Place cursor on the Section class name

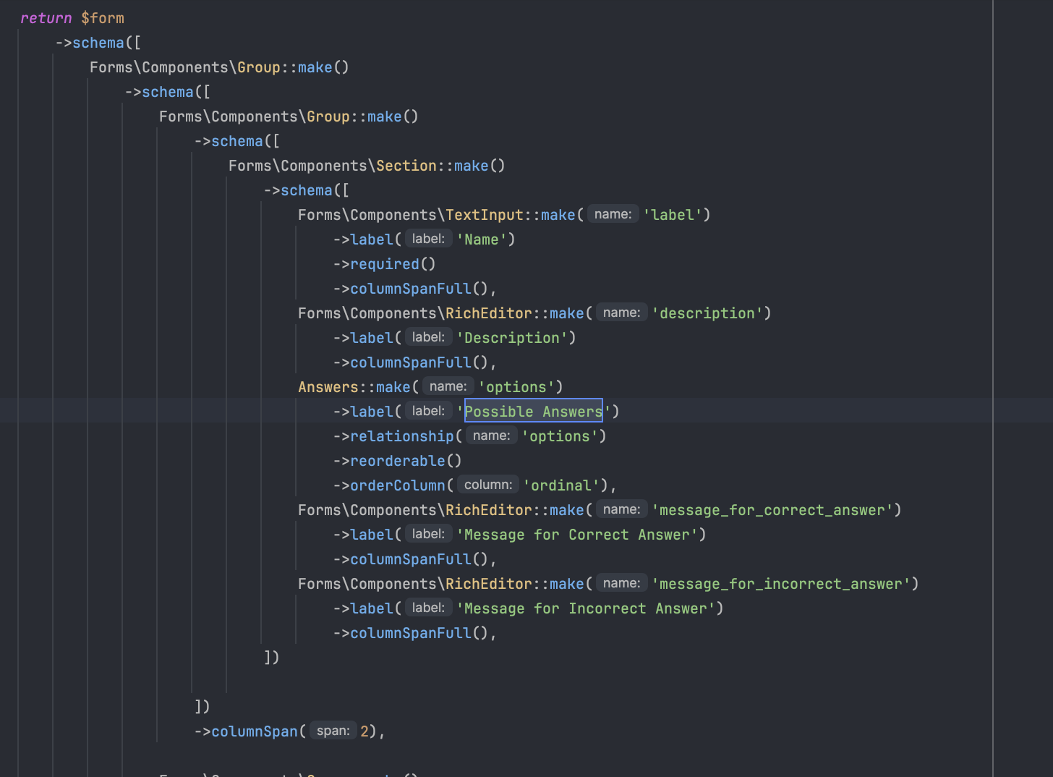click(x=406, y=166)
